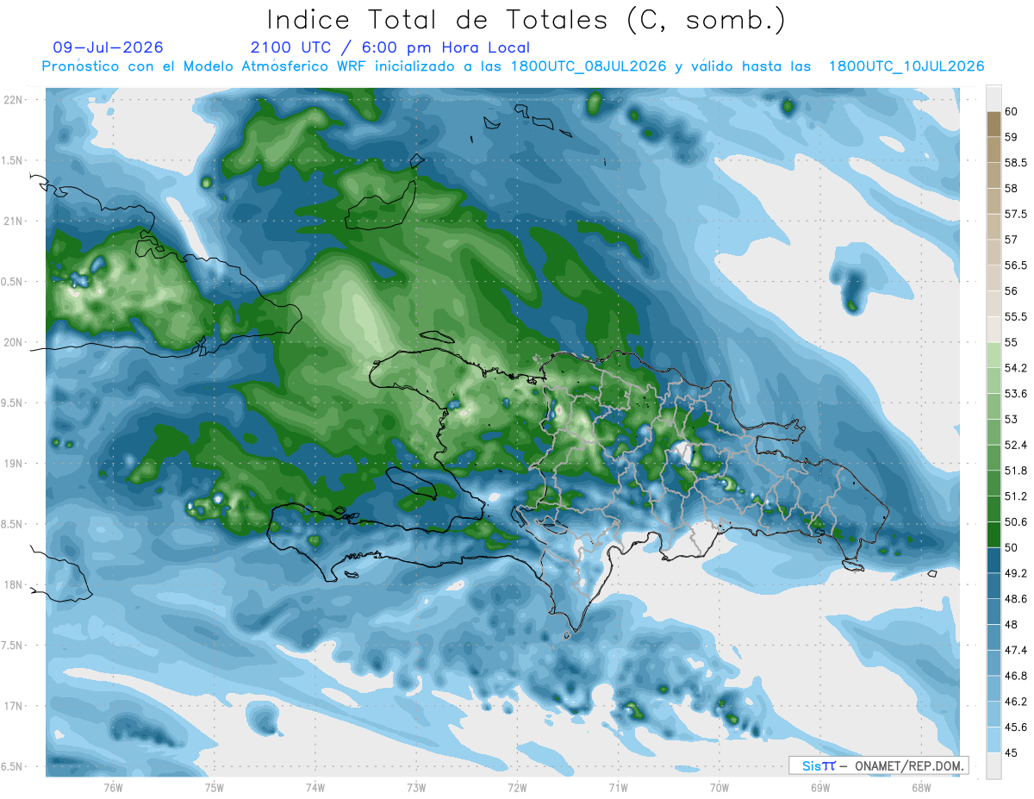The height and width of the screenshot is (799, 1034).
Task: Click the colorbar value '60'
Action: pyautogui.click(x=1012, y=111)
